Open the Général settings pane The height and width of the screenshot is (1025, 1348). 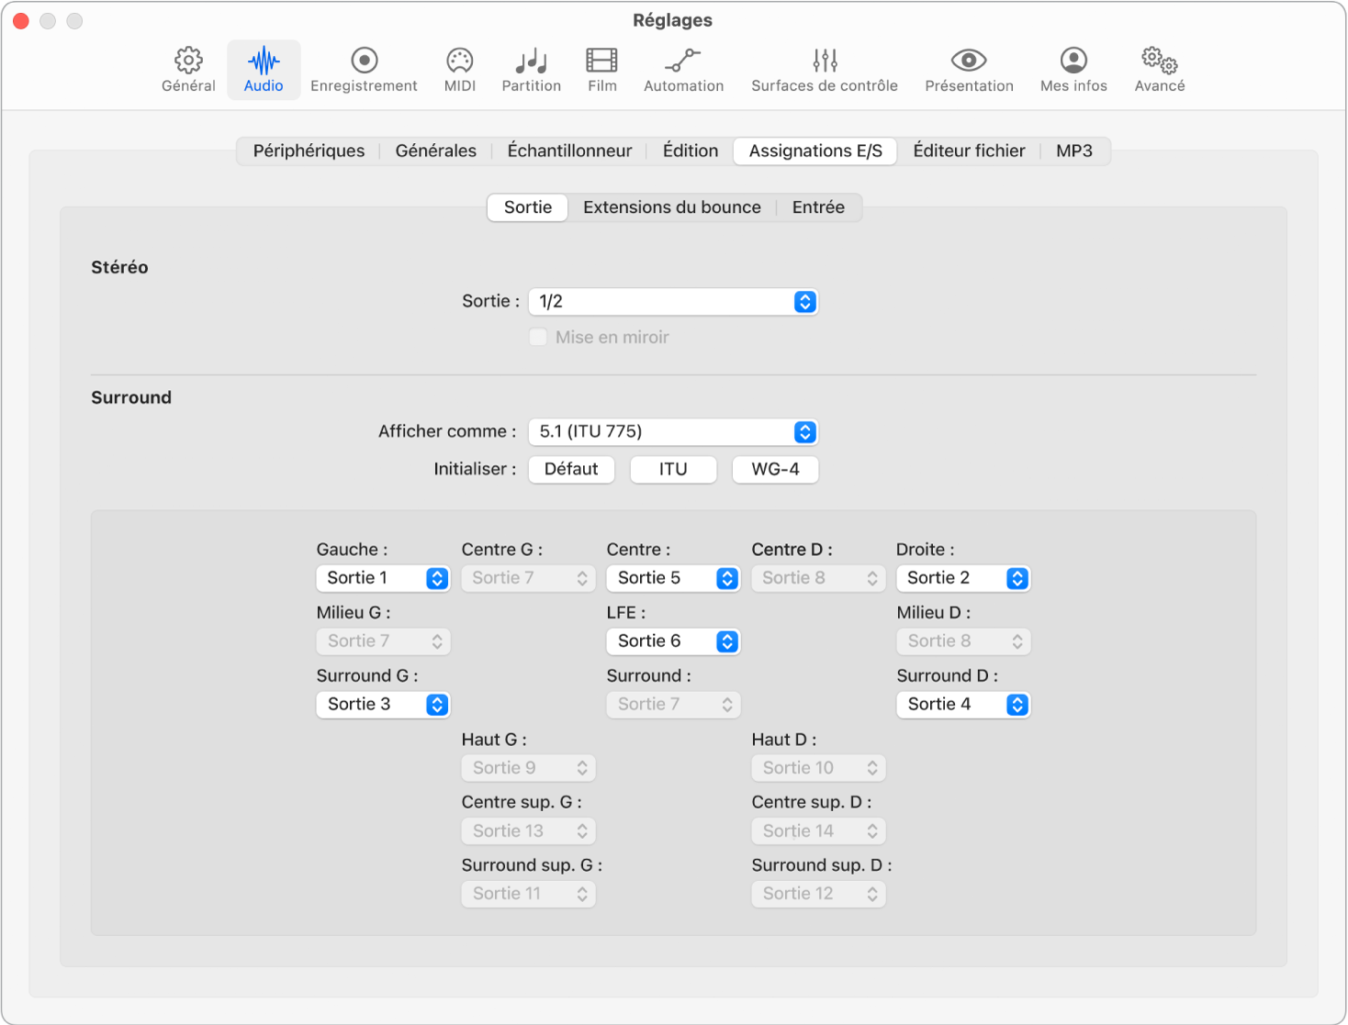pos(187,69)
